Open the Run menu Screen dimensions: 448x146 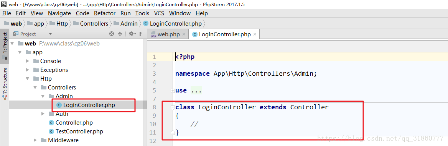(125, 13)
